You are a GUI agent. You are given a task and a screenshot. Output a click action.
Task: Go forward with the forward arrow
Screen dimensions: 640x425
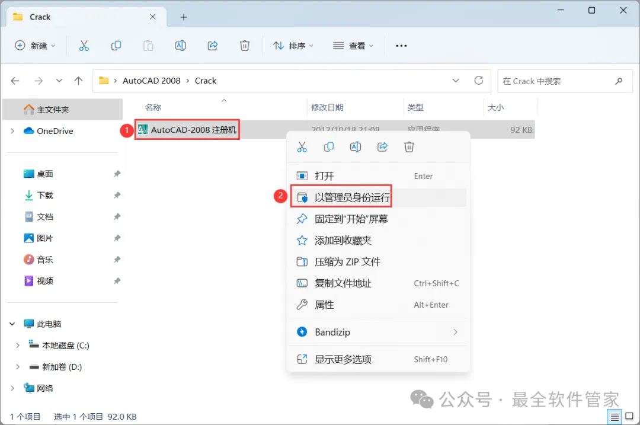coord(39,81)
